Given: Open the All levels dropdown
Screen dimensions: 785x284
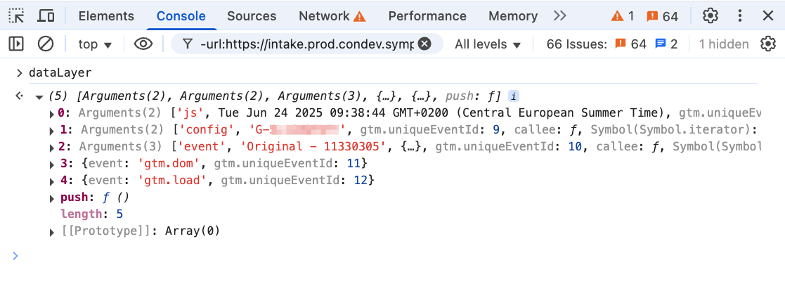Looking at the screenshot, I should [x=488, y=44].
